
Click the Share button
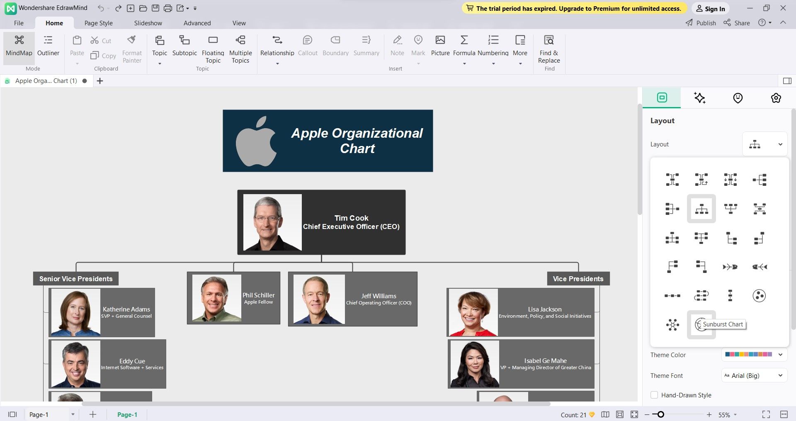(x=737, y=23)
